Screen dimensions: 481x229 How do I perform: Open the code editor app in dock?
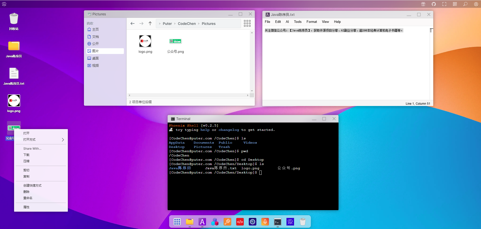[x=240, y=222]
